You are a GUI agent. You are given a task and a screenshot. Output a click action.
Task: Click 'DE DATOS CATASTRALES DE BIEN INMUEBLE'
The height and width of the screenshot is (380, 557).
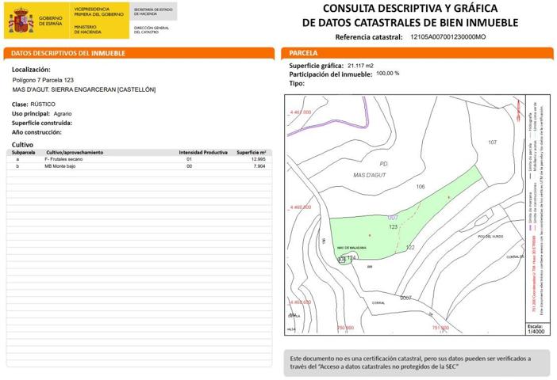[410, 23]
